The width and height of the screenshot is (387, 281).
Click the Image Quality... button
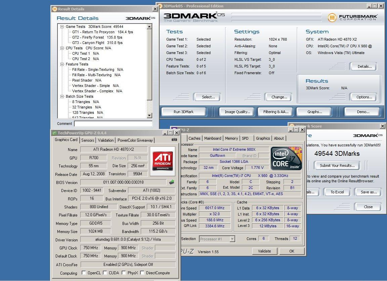(x=238, y=112)
